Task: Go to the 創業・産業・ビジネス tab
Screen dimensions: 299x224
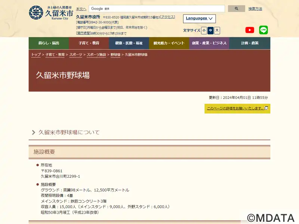Action: click(x=209, y=43)
